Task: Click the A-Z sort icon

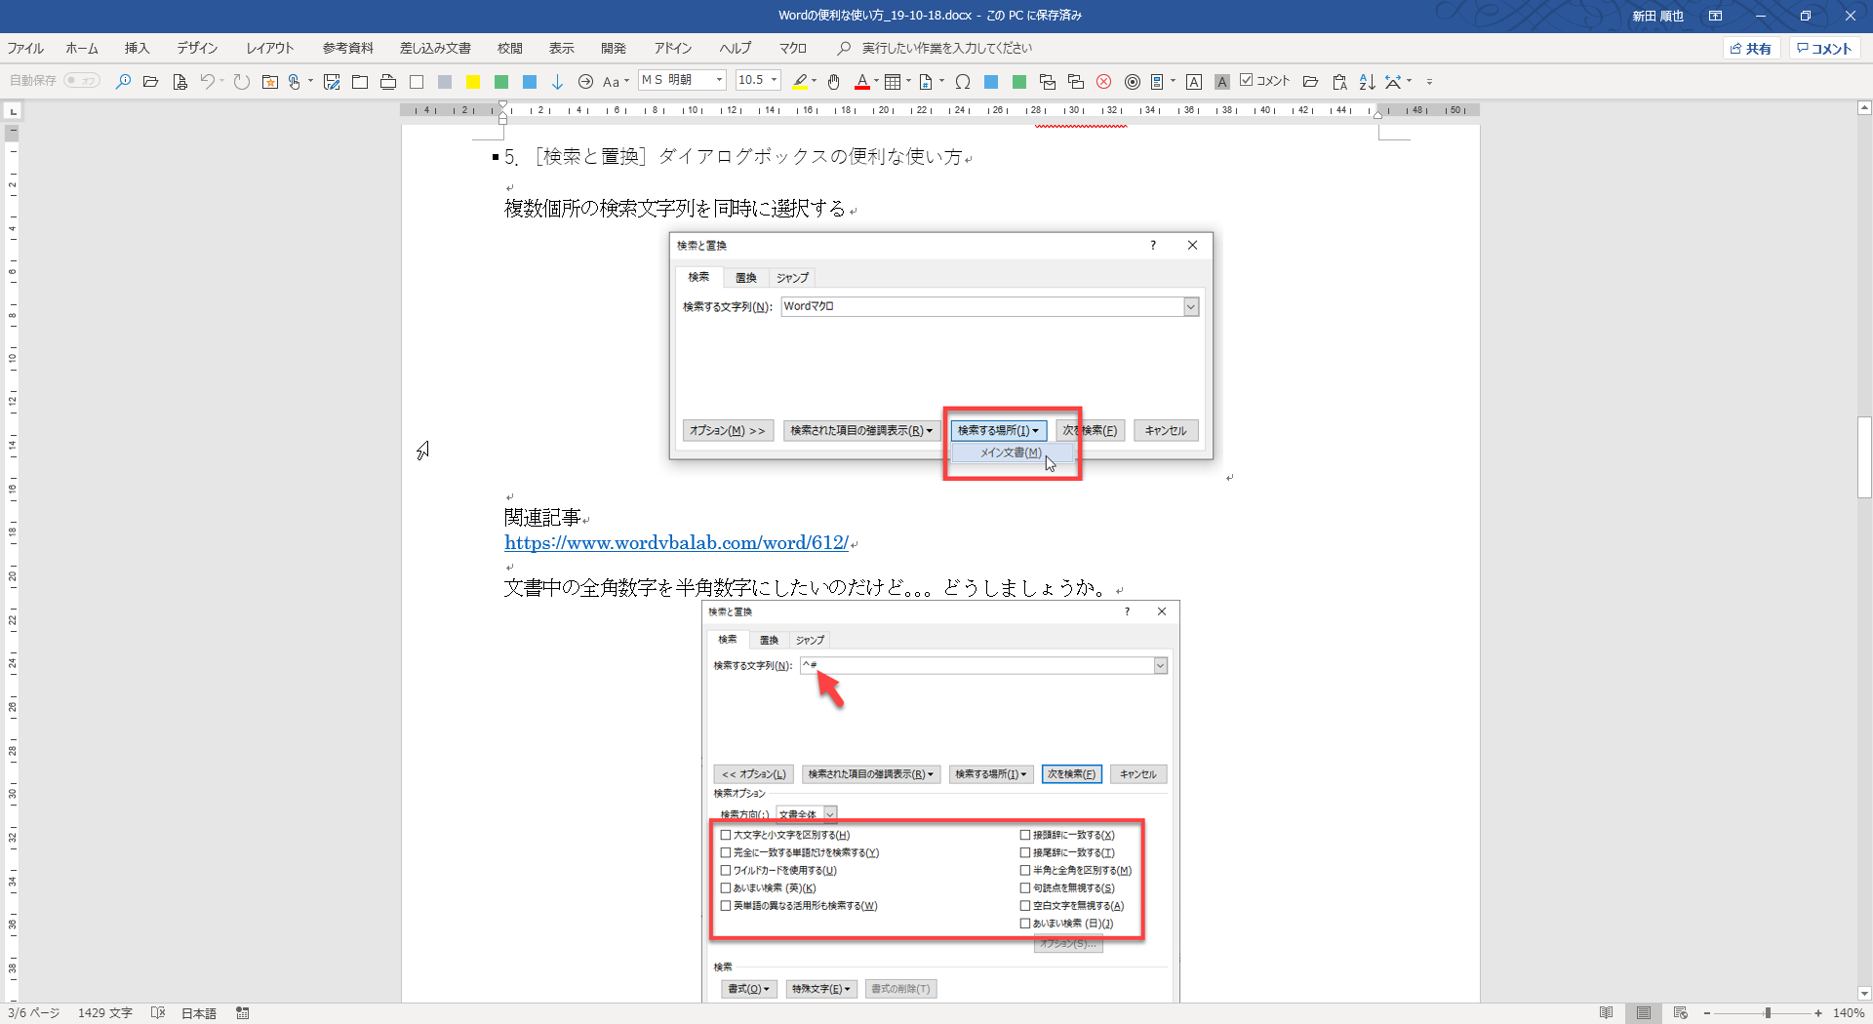Action: (x=1367, y=82)
